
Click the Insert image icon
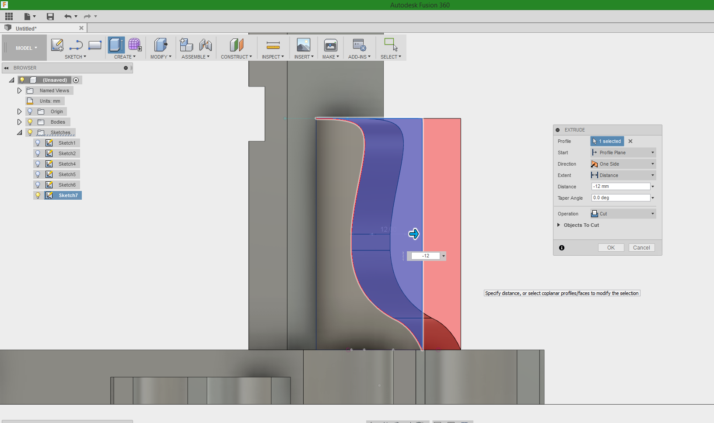(303, 45)
